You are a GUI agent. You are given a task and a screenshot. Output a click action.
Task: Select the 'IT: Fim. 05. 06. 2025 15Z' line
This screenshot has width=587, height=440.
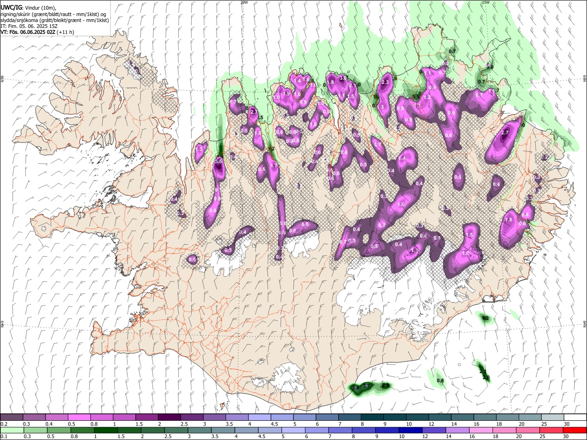pos(29,26)
